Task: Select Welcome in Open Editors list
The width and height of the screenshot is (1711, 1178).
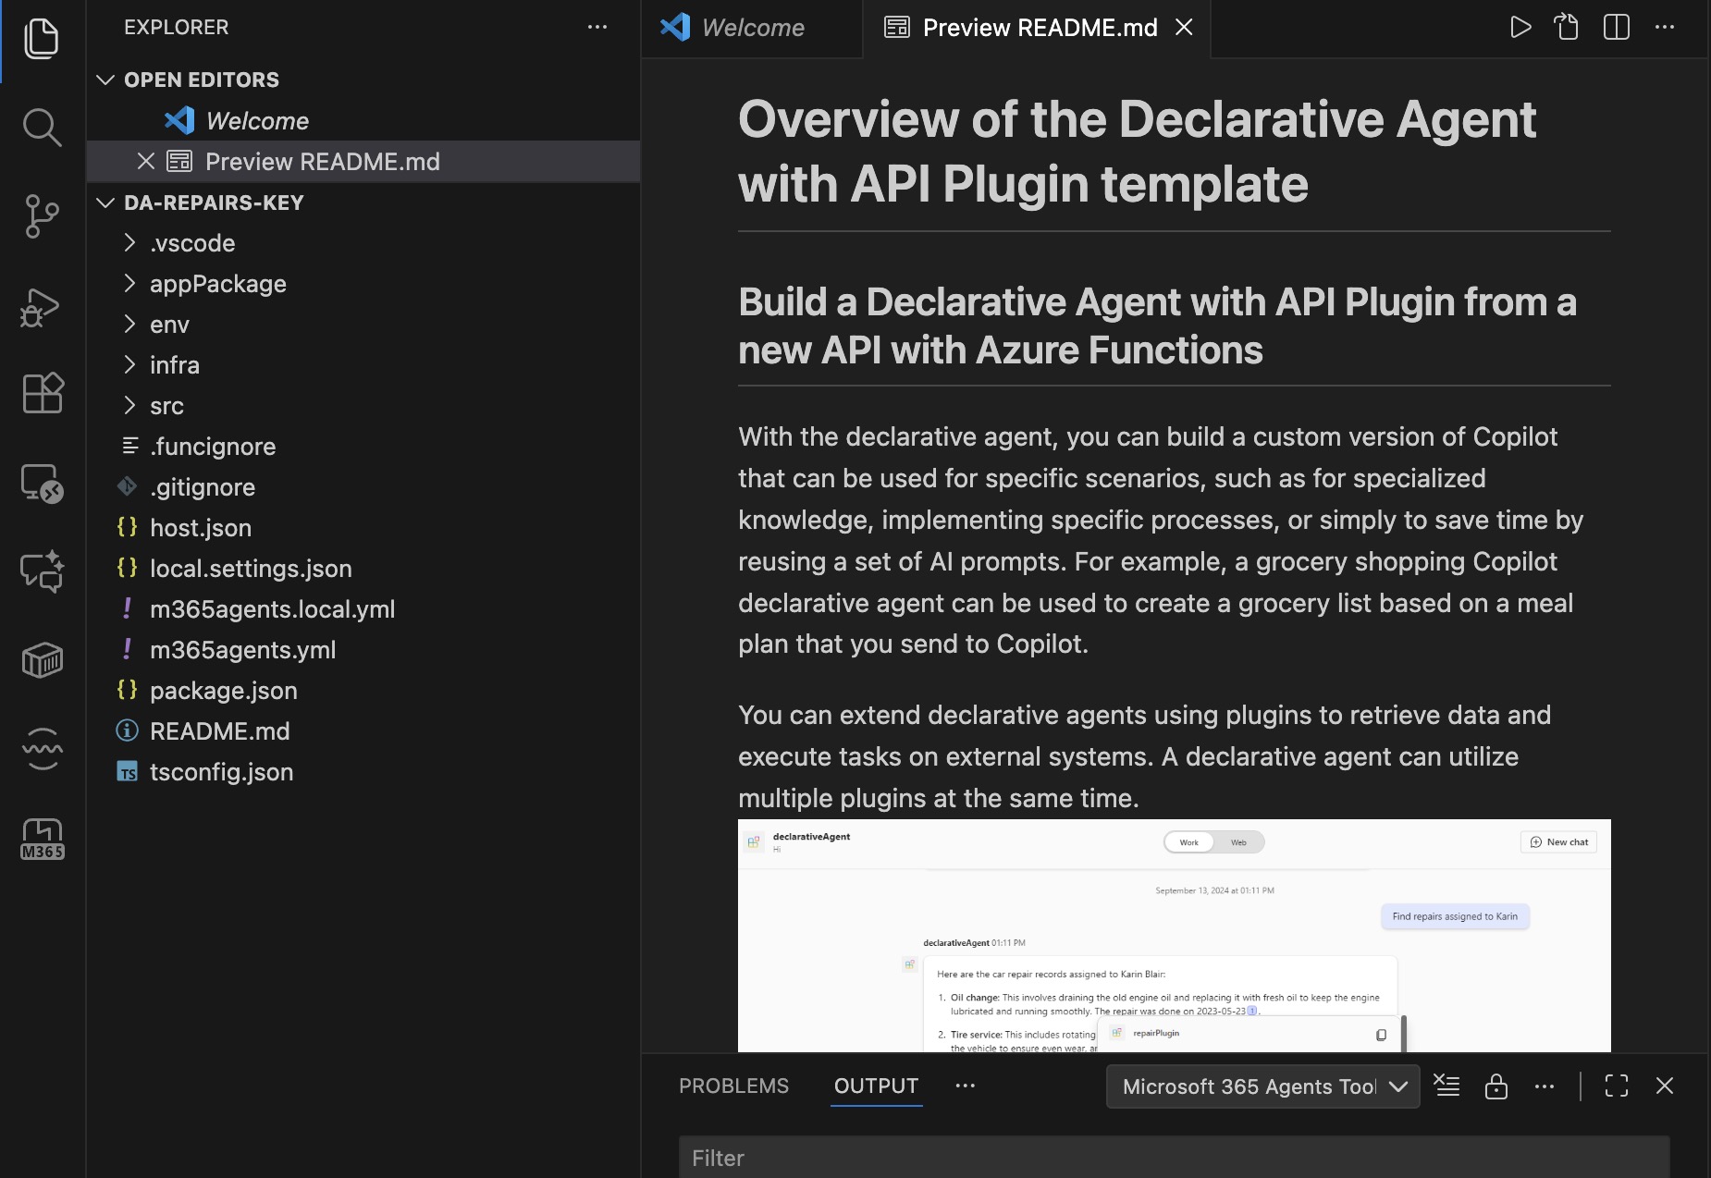Action: click(363, 121)
